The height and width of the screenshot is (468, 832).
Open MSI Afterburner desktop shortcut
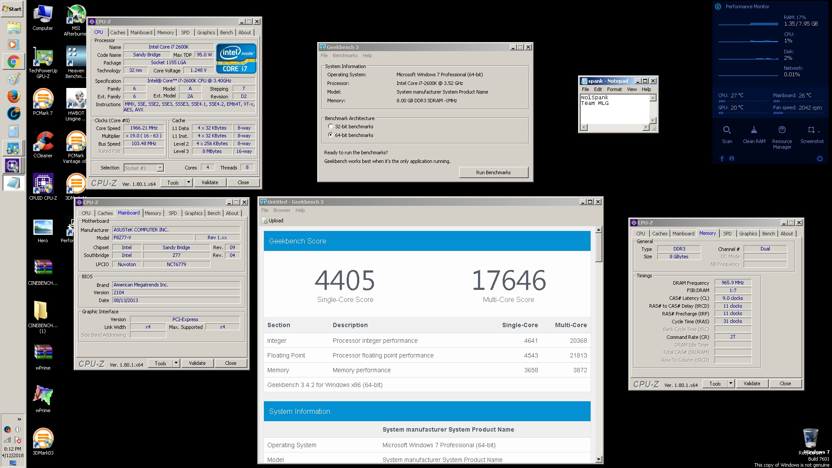(x=75, y=20)
